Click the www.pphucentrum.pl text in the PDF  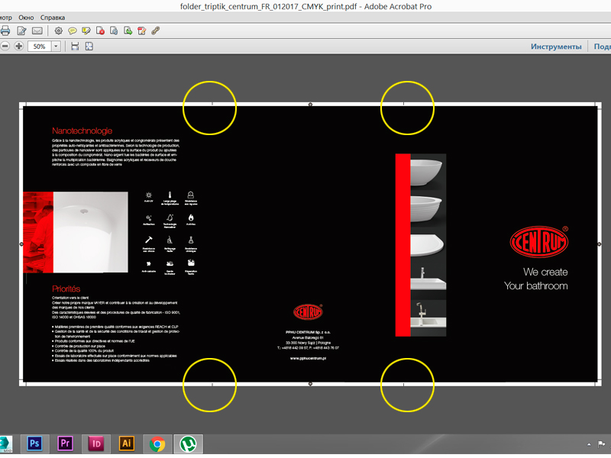click(308, 358)
